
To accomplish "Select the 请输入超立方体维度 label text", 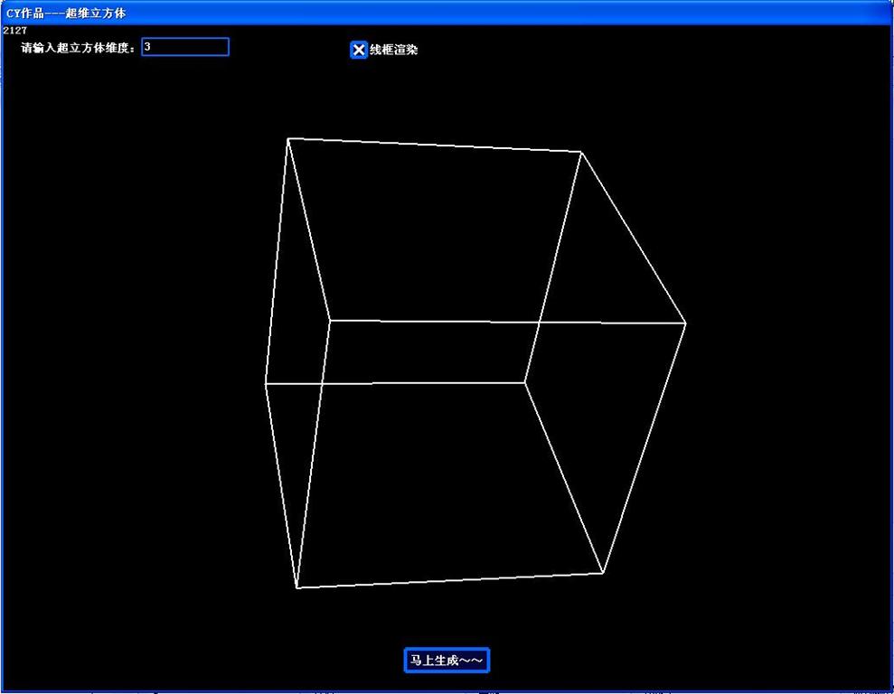I will point(79,48).
